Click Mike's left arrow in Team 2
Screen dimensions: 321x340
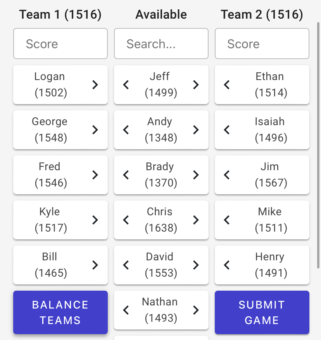click(x=227, y=220)
